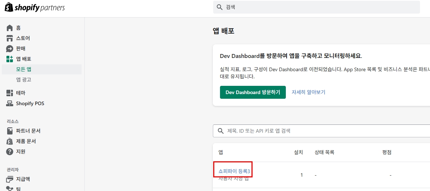Click the Payouts (지급액) wallet icon
Screen dimensions: 430x191
(x=10, y=179)
